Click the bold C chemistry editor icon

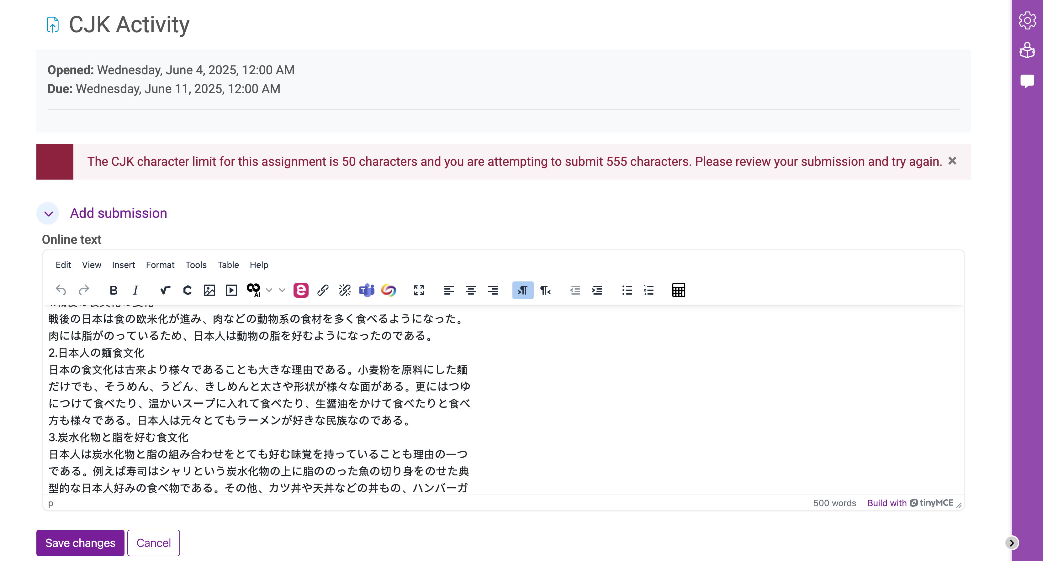pyautogui.click(x=187, y=290)
